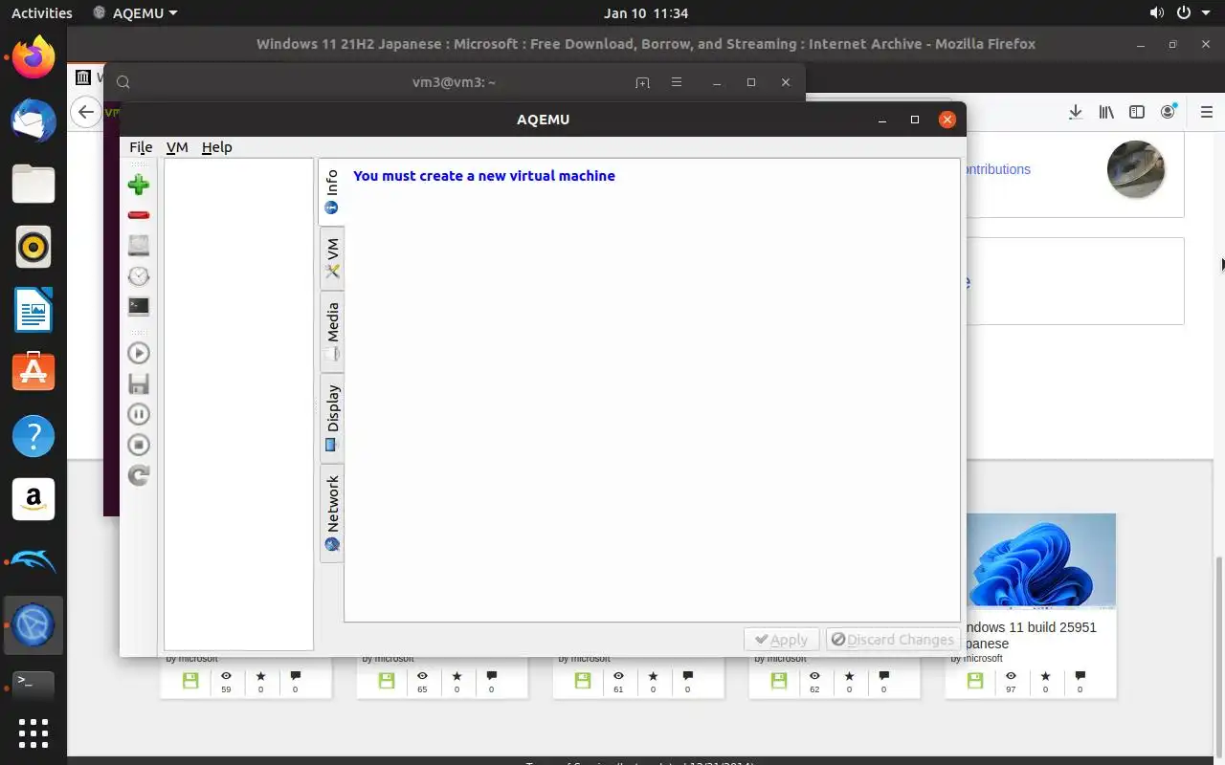Open Firefox account icon
Viewport: 1225px width, 765px height.
tap(1168, 112)
